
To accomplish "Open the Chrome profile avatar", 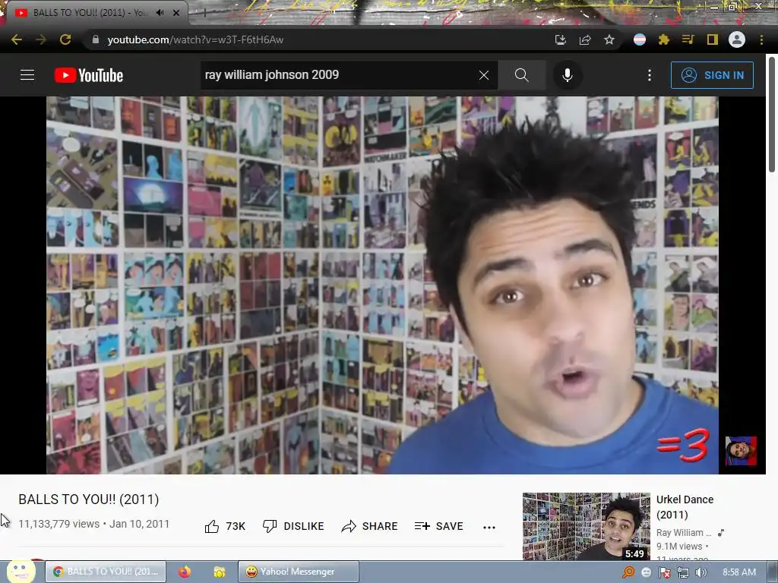I will (737, 39).
